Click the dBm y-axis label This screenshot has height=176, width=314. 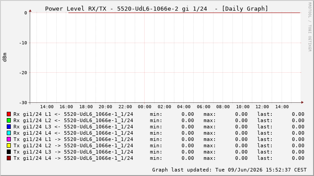(x=5, y=57)
